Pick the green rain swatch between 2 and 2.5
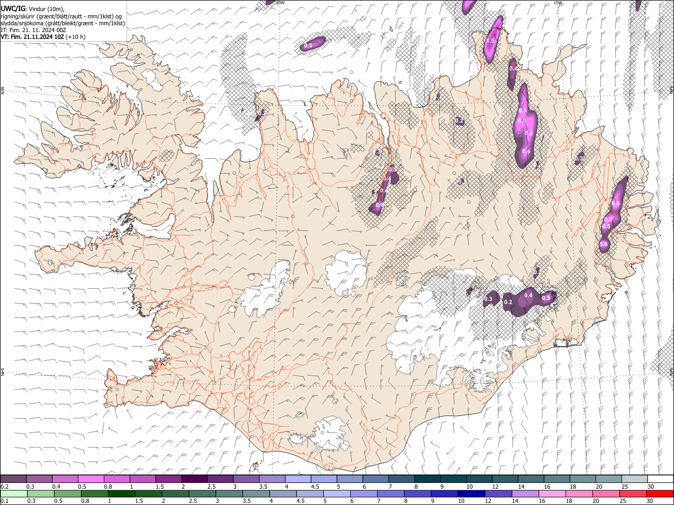The width and height of the screenshot is (674, 505). pyautogui.click(x=175, y=493)
